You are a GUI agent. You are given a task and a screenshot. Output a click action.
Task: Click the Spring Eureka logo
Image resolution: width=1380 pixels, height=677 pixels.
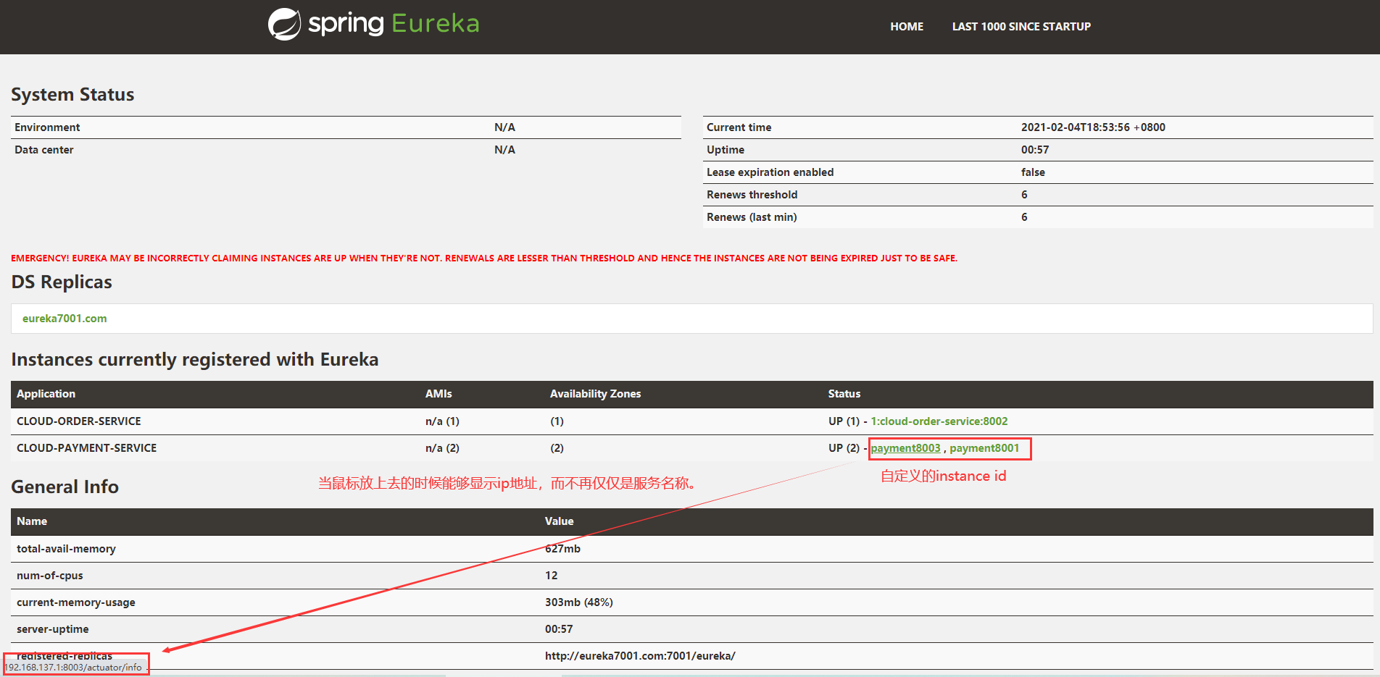373,24
